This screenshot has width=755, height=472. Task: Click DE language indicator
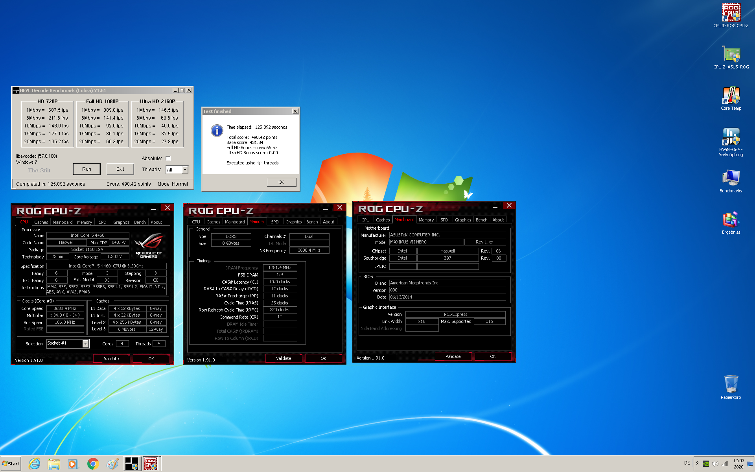[687, 463]
